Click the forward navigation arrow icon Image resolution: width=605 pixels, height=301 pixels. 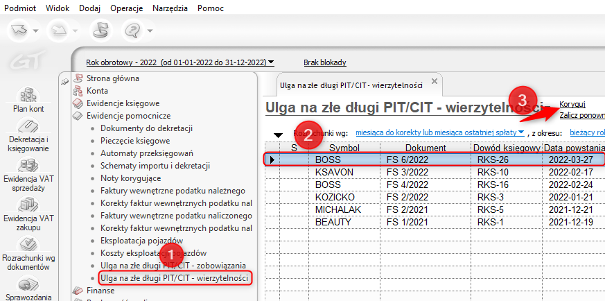[x=60, y=31]
